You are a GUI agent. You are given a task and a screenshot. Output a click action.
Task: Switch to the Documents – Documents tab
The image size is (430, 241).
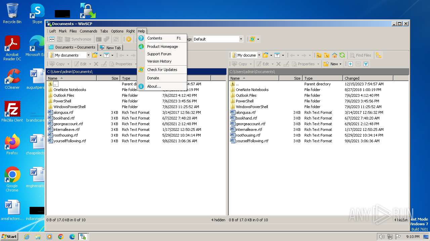(72, 47)
